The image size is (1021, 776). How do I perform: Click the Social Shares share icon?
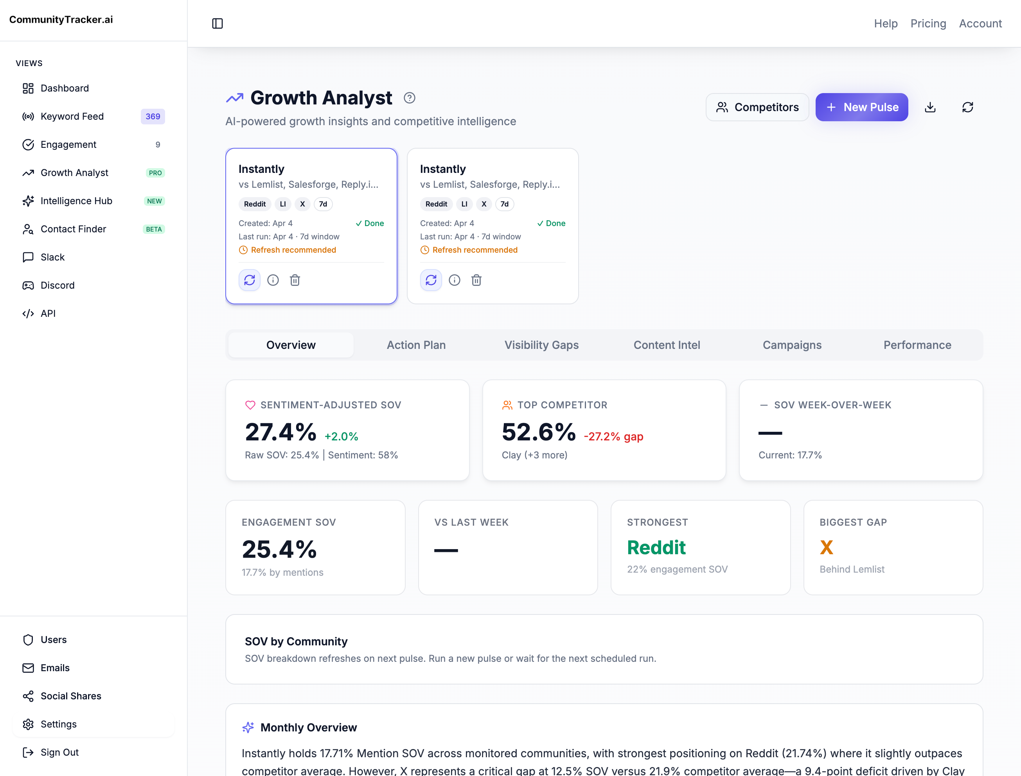[28, 696]
